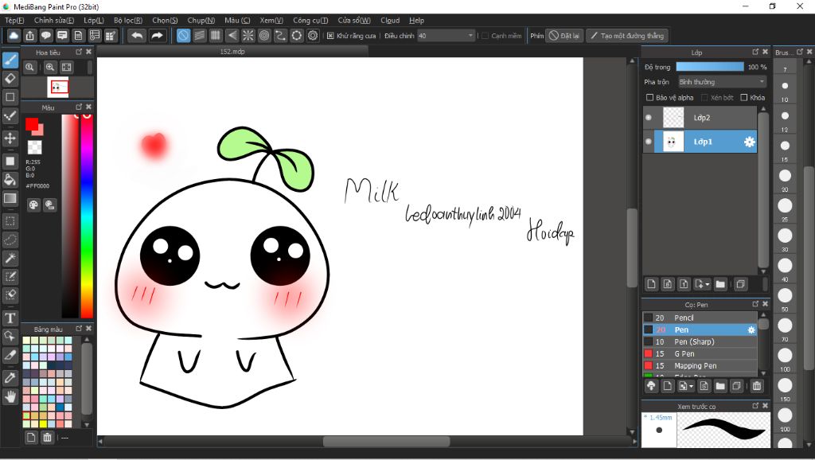Open the Pha trộn blend mode dropdown

click(x=723, y=82)
